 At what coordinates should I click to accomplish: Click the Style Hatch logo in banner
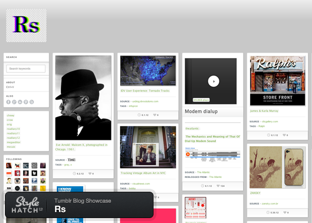coord(28,205)
